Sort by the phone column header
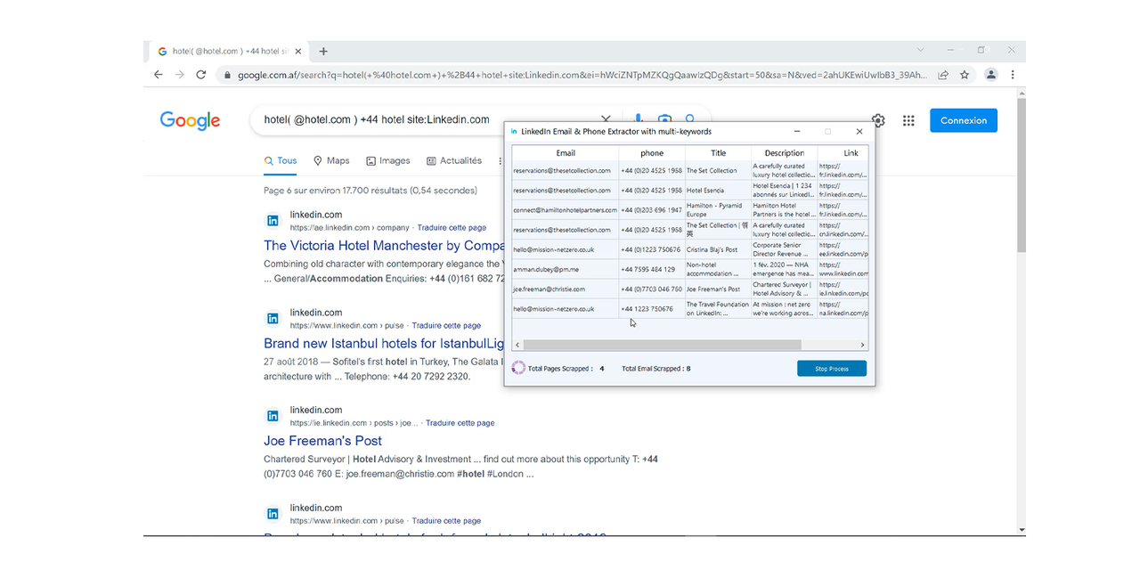Screen dimensions: 1140x570 click(652, 153)
